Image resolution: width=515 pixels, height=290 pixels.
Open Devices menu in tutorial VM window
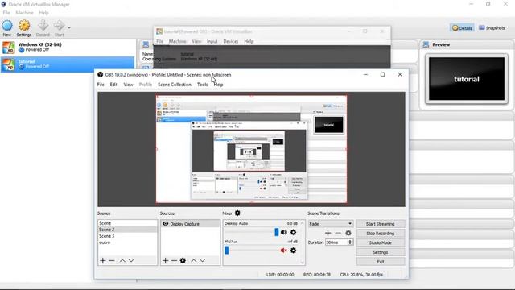[231, 41]
